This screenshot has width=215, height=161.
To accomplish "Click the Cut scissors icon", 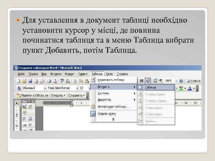I will pos(75,81).
